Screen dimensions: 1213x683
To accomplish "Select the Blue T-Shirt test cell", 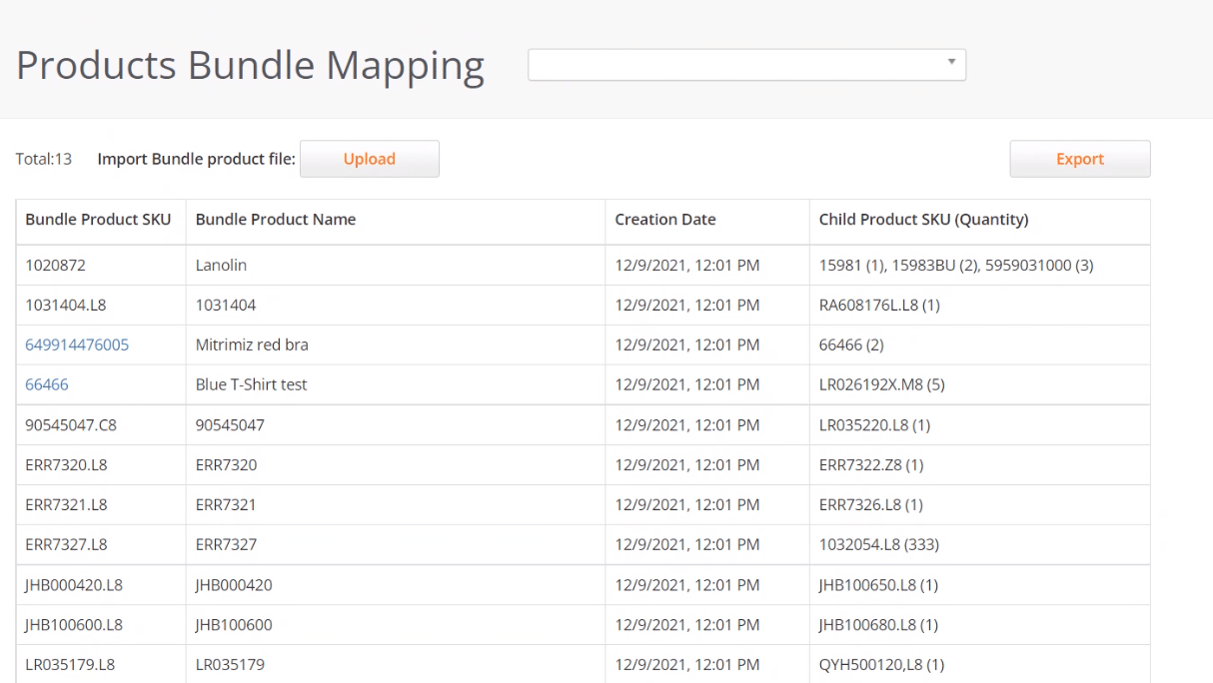I will coord(396,384).
